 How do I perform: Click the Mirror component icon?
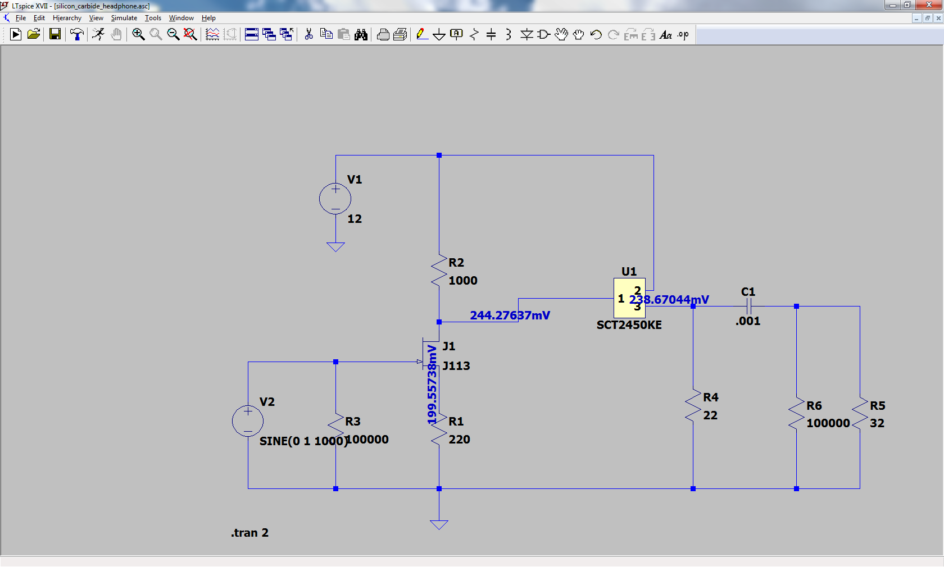tap(648, 35)
